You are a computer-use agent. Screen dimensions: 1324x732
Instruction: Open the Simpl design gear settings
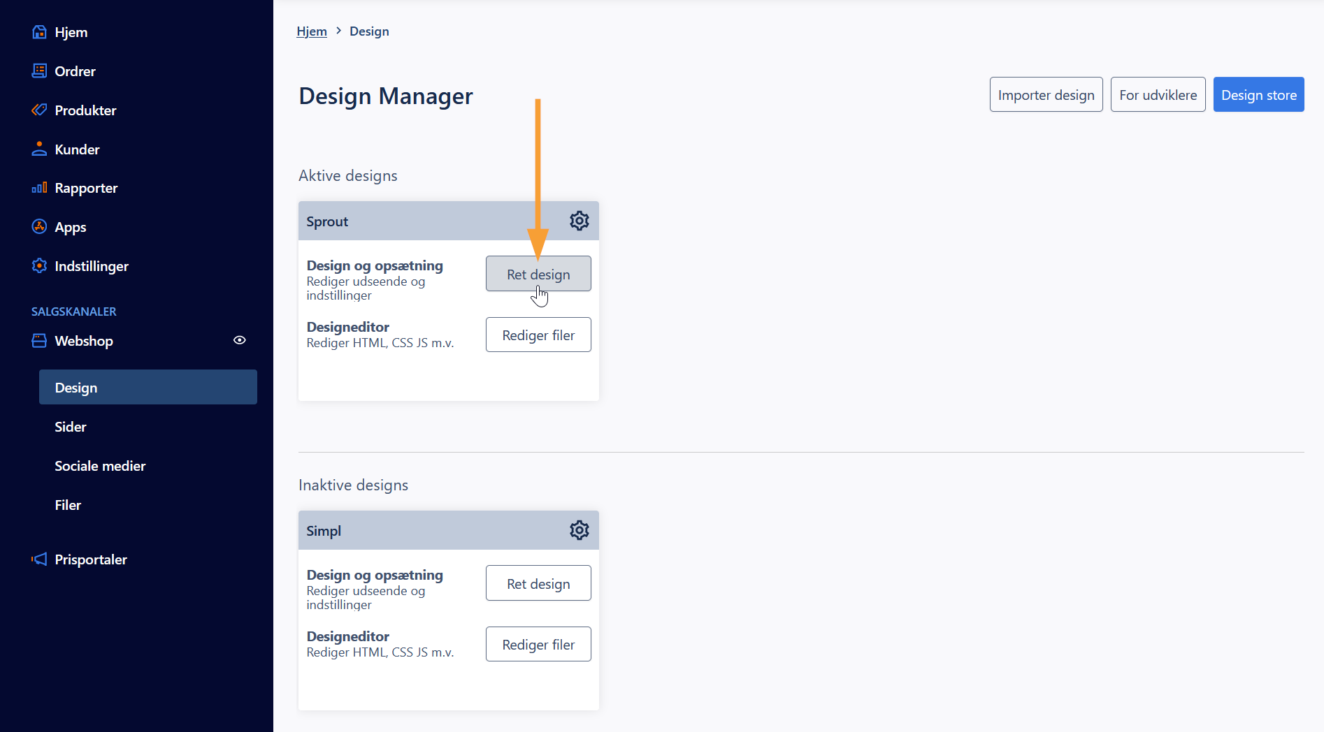[x=579, y=530]
